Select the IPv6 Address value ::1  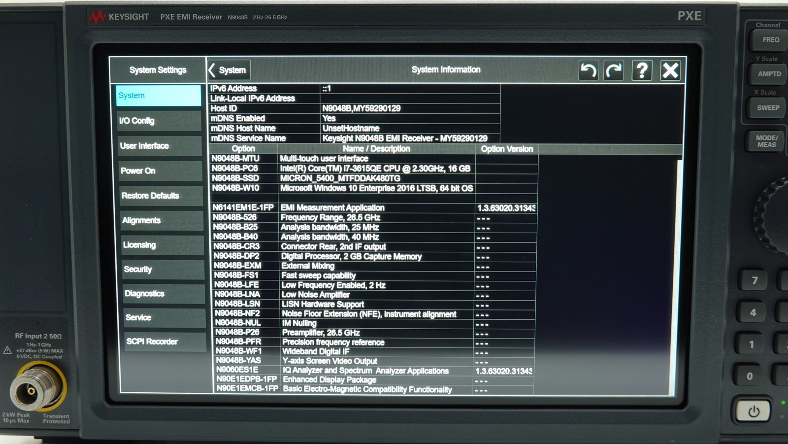(327, 89)
